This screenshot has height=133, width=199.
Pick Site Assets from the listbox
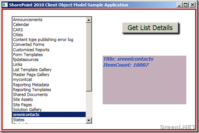(49, 100)
